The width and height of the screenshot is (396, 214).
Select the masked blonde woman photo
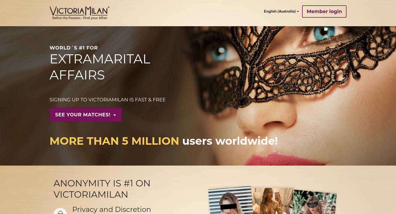click(315, 202)
